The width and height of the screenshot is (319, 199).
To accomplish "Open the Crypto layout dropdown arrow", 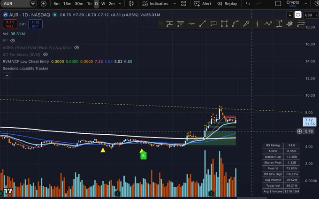I will click(305, 3).
